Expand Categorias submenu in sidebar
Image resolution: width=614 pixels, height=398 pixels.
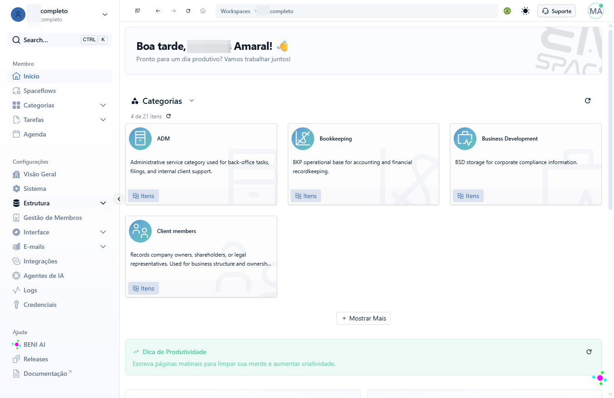(x=103, y=105)
